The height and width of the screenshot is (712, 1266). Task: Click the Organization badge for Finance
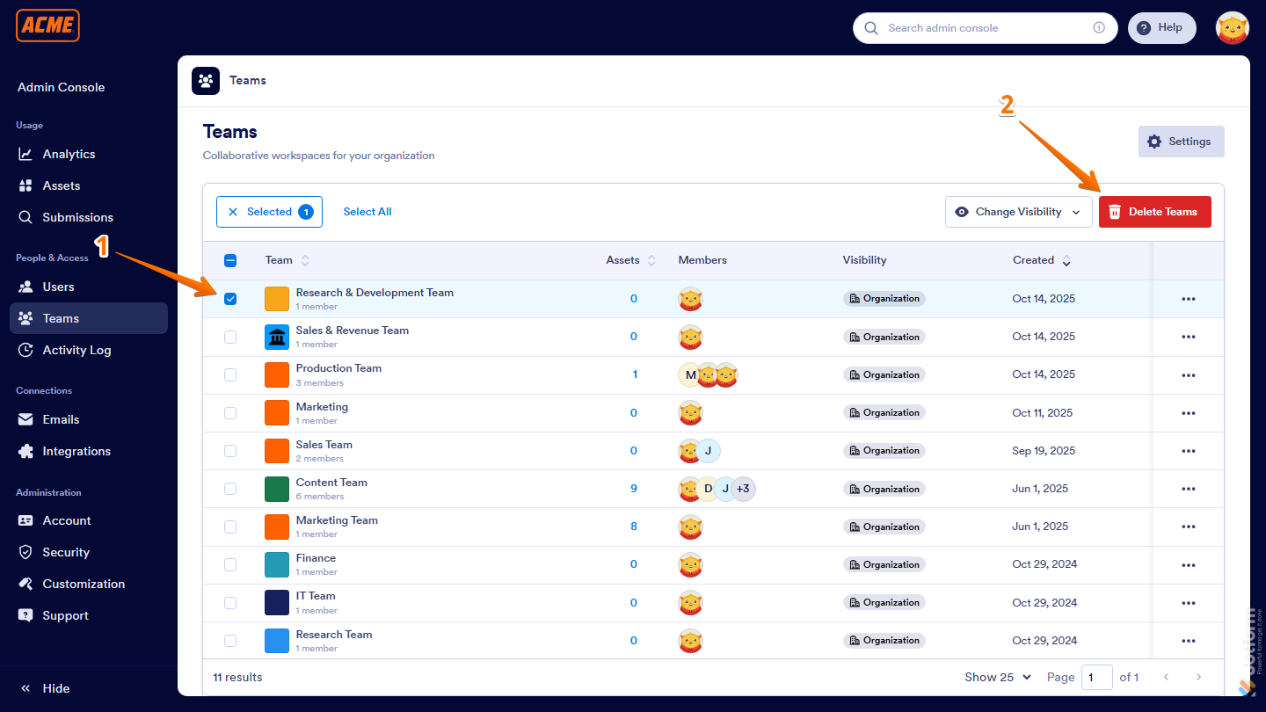pyautogui.click(x=884, y=564)
